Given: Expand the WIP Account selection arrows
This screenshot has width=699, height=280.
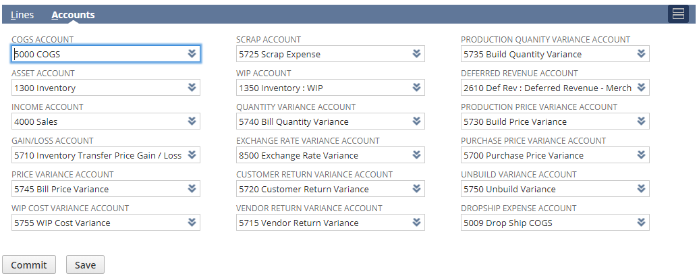Looking at the screenshot, I should click(416, 88).
